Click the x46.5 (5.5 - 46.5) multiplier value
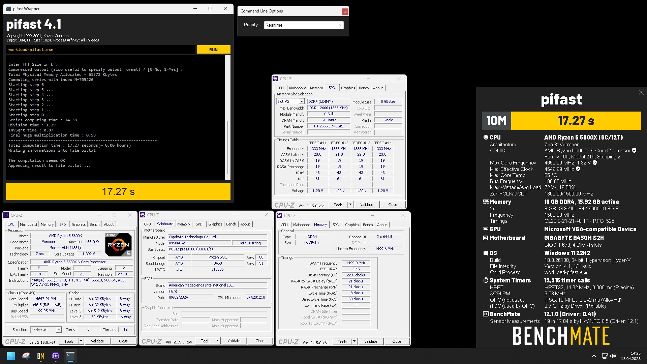 [x=47, y=305]
